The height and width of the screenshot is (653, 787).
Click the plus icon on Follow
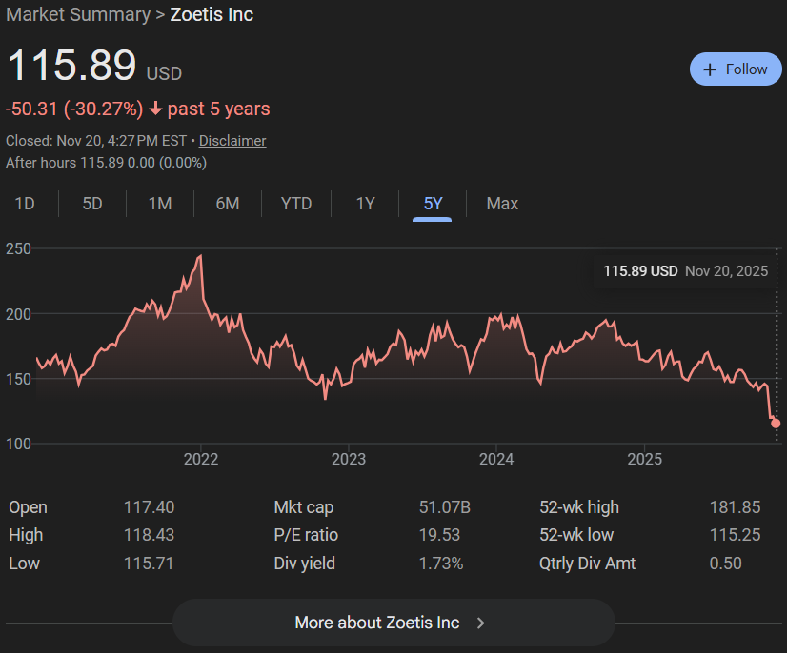[709, 69]
